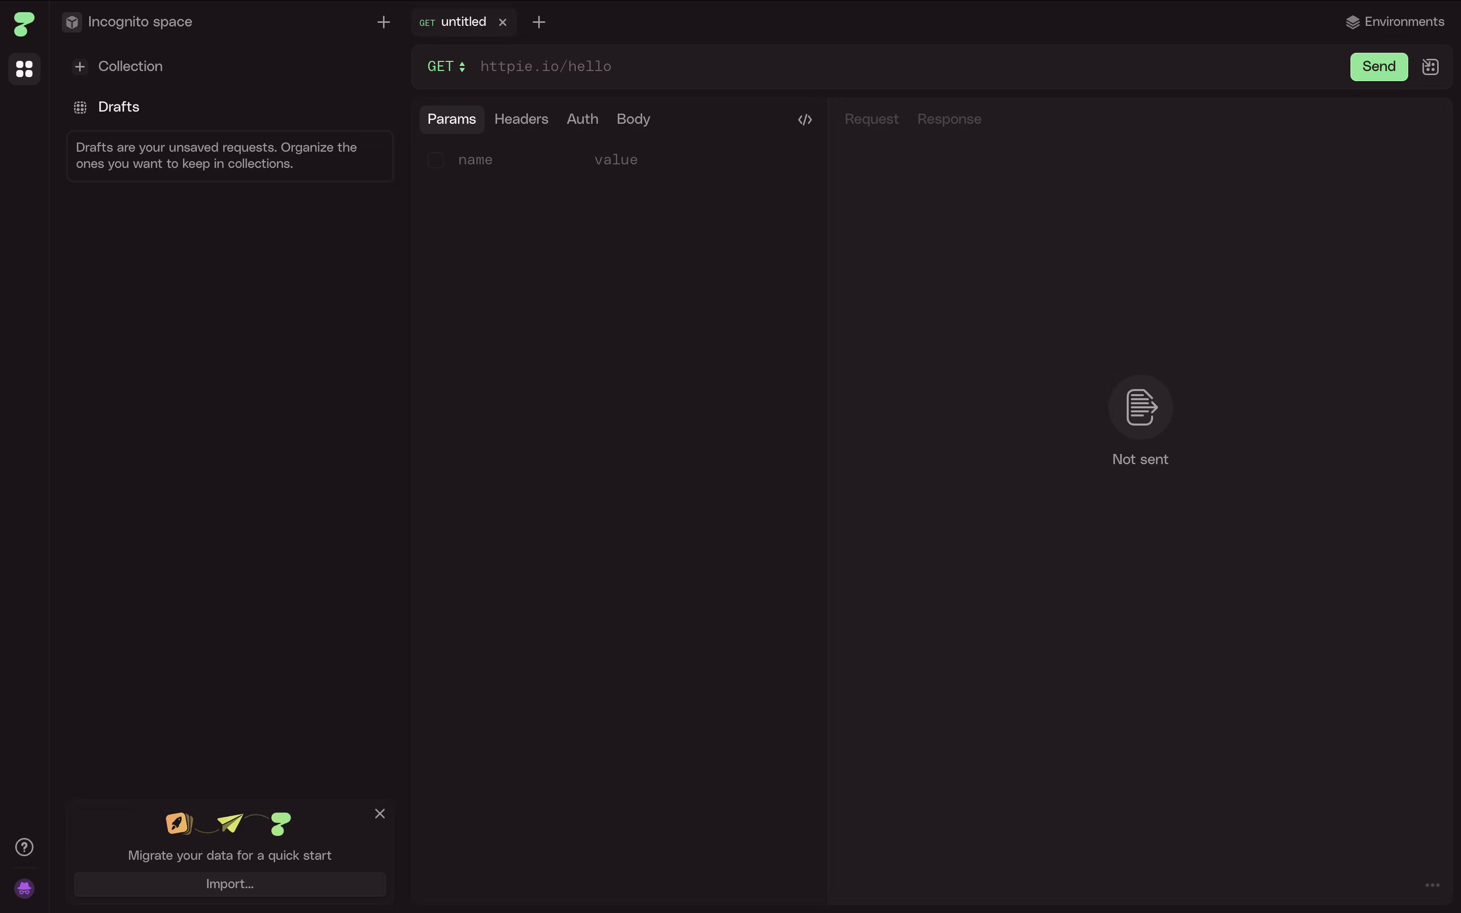Create a new Collection with the plus icon

coord(80,66)
